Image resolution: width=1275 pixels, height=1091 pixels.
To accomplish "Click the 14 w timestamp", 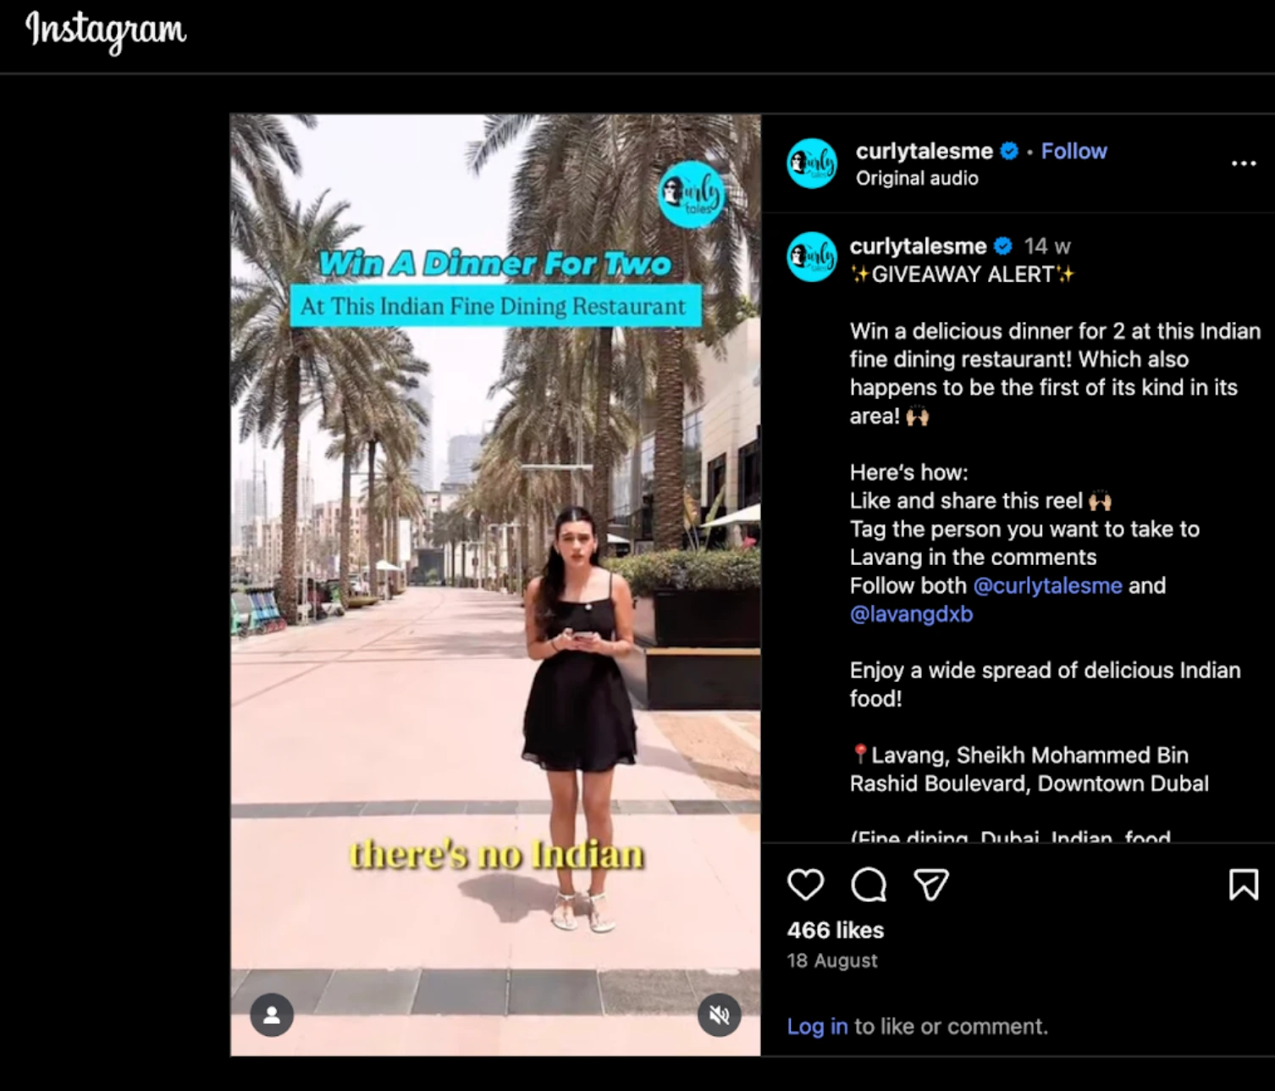I will click(x=1047, y=246).
